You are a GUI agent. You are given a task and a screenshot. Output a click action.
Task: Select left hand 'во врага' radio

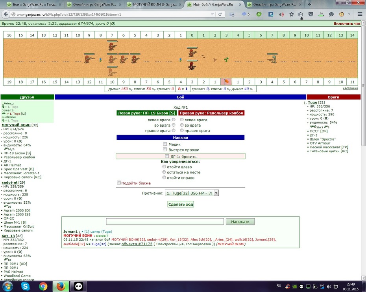174,125
